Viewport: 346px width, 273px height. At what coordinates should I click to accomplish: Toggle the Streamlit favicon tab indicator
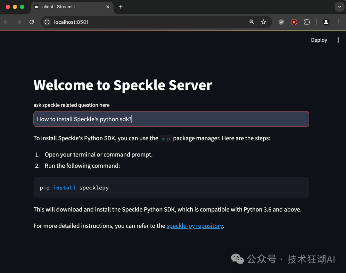(36, 6)
